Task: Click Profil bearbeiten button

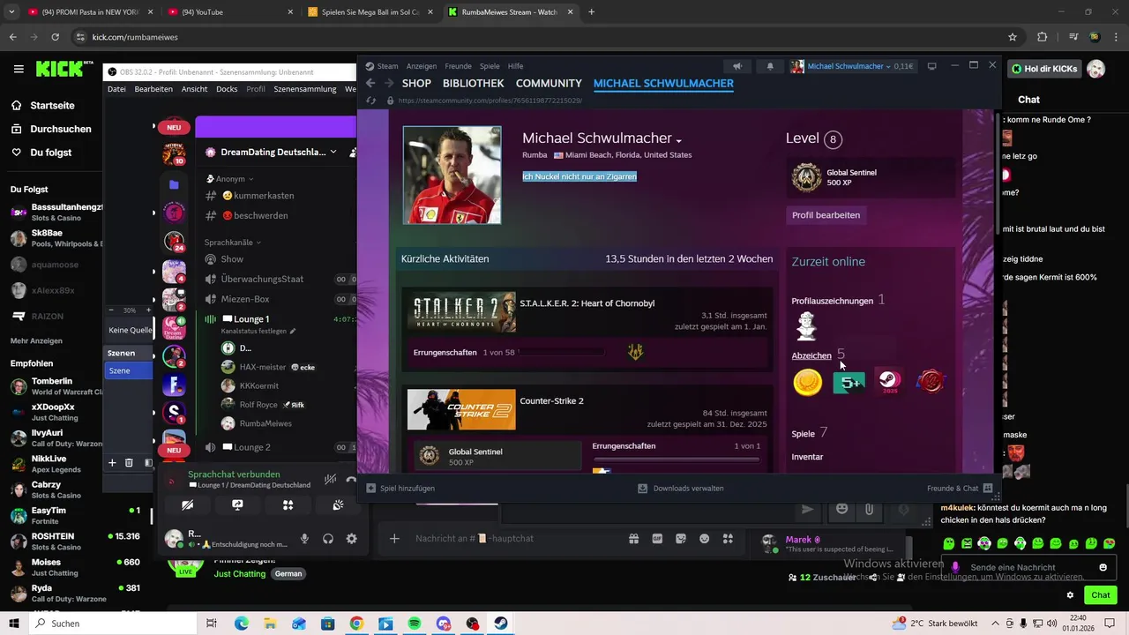Action: [826, 215]
